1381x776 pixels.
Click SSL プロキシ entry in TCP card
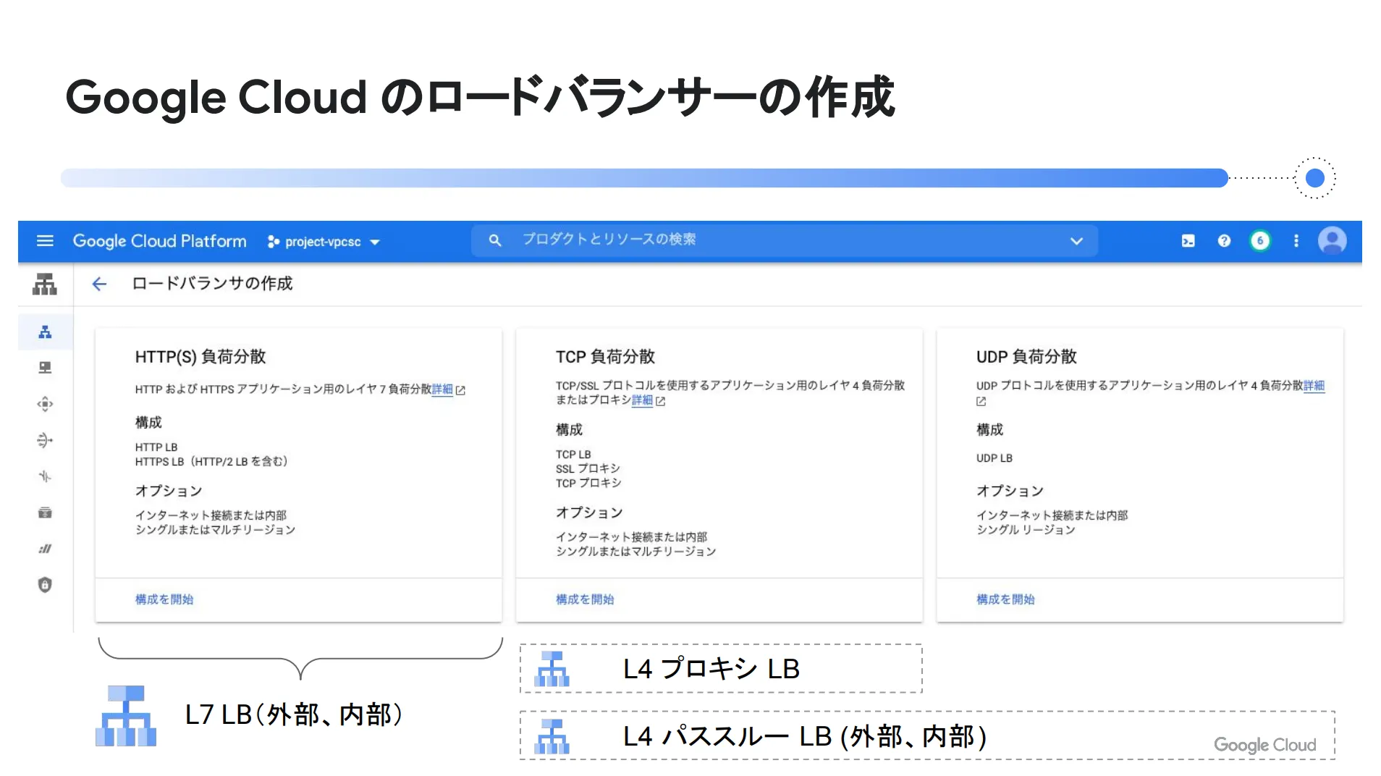point(588,469)
